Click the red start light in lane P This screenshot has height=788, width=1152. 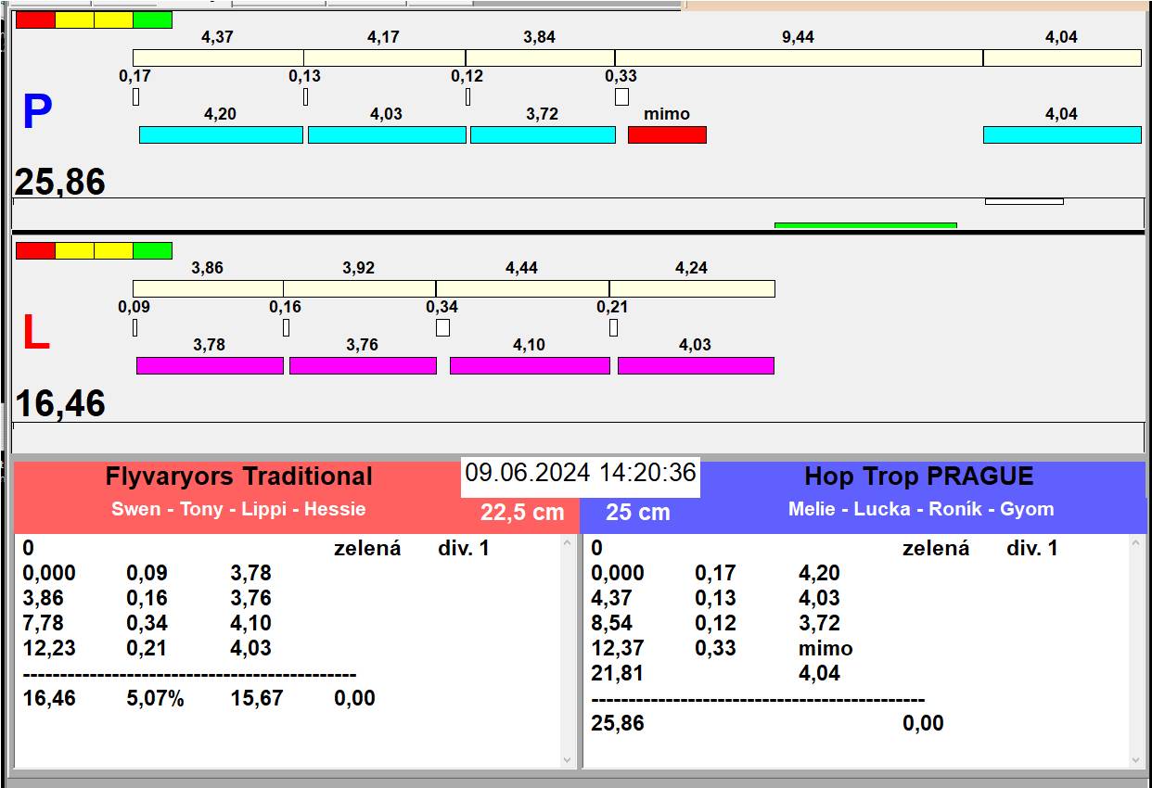tap(35, 19)
